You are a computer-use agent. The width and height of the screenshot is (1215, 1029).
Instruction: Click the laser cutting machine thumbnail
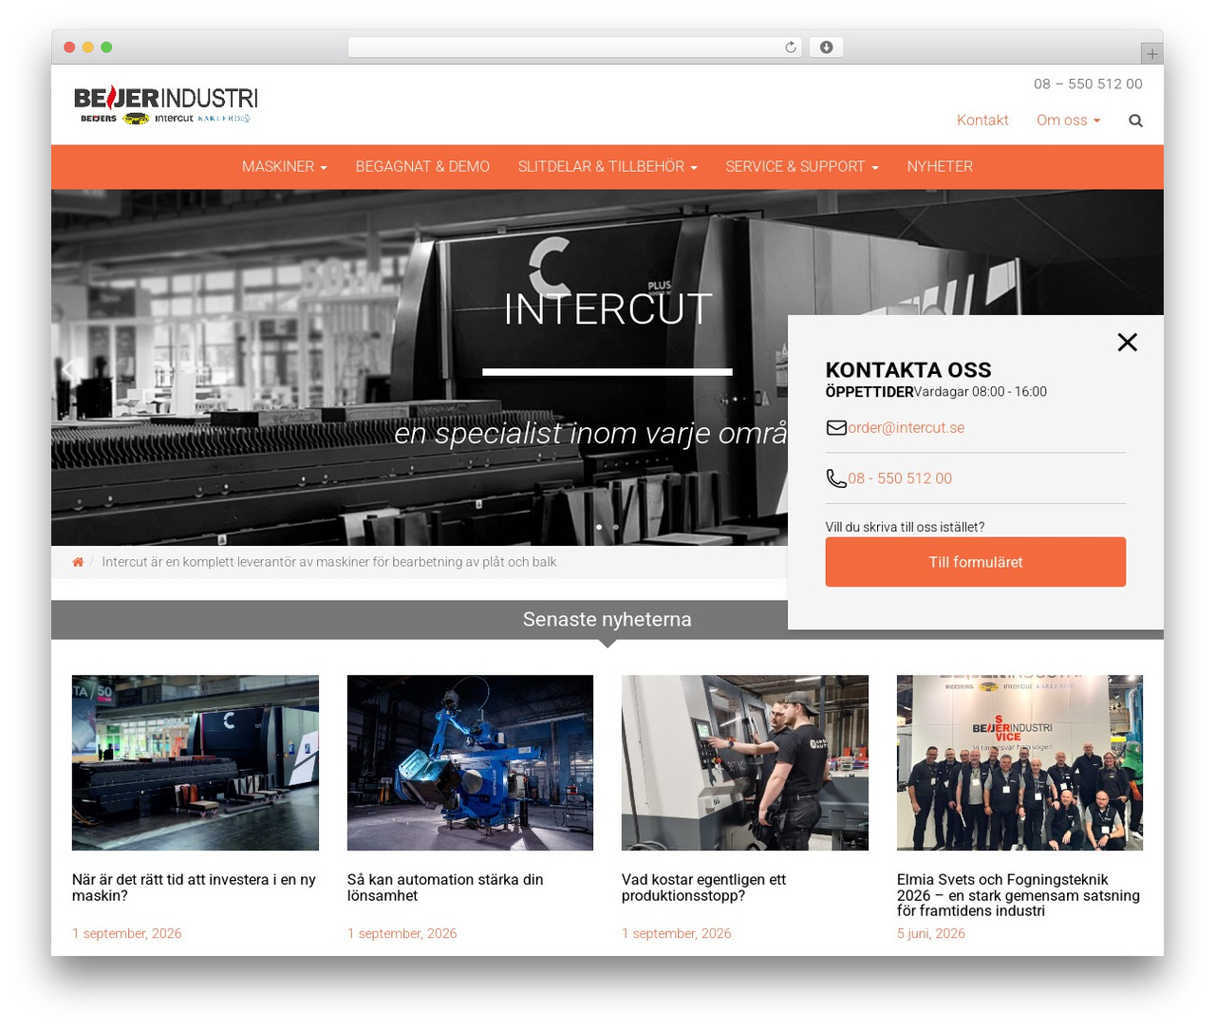coord(196,762)
